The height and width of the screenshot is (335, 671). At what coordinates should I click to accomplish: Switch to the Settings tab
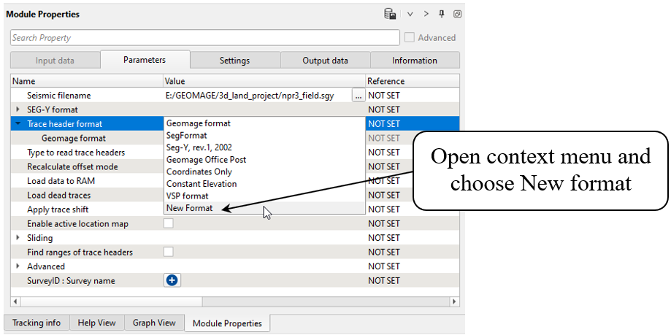click(x=234, y=61)
